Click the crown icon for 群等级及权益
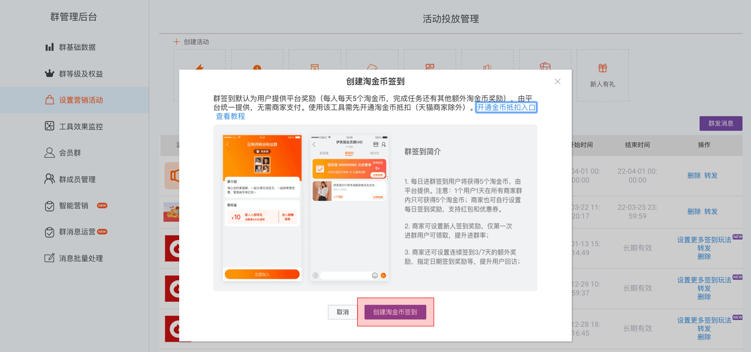Viewport: 751px width, 352px height. [x=49, y=74]
